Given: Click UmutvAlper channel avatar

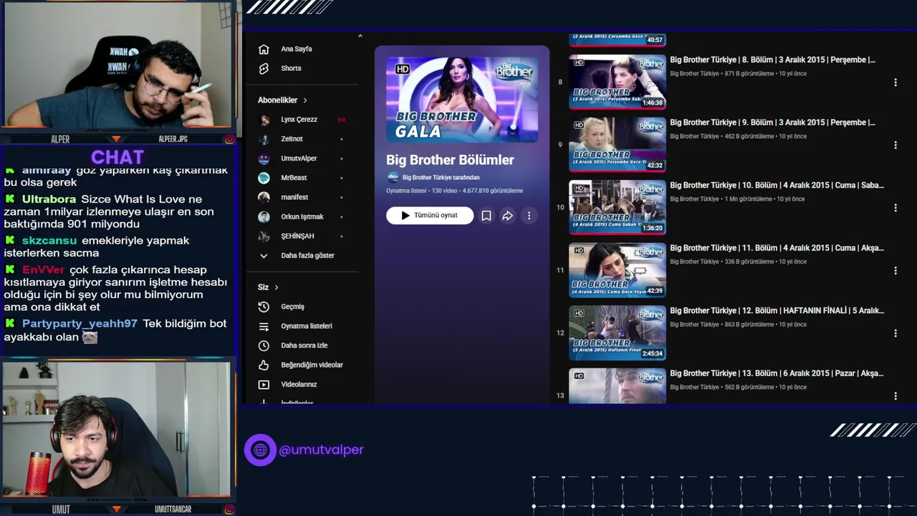Looking at the screenshot, I should [x=264, y=158].
